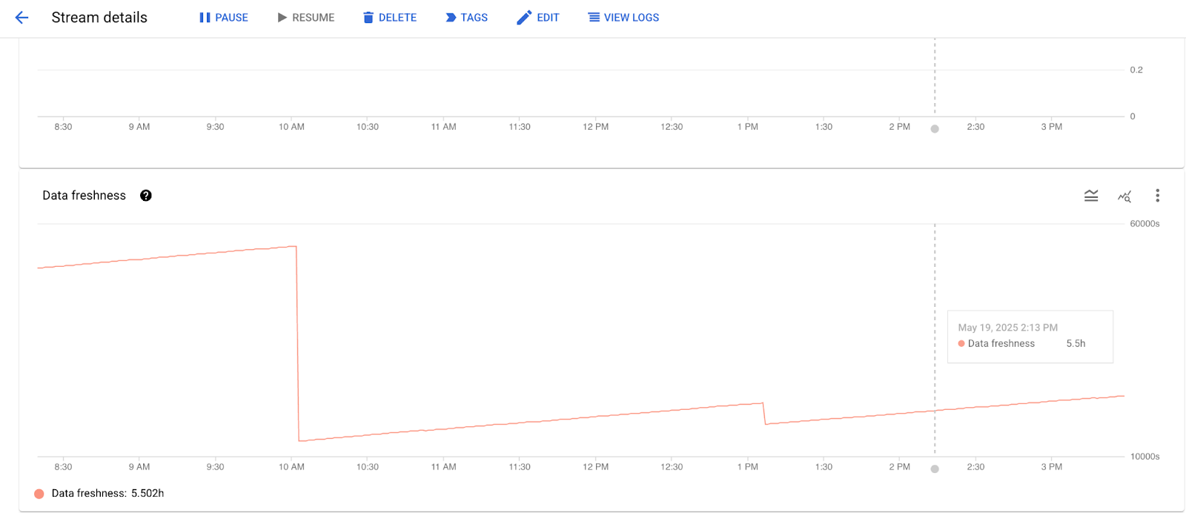Image resolution: width=1186 pixels, height=513 pixels.
Task: Click the Data freshness chart title
Action: (84, 196)
